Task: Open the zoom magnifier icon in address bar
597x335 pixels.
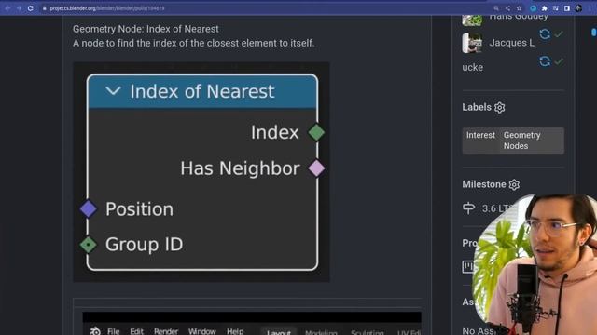Action: pos(496,8)
